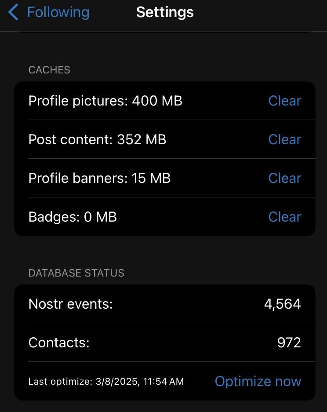
Task: Clear the Badges cache
Action: tap(284, 217)
